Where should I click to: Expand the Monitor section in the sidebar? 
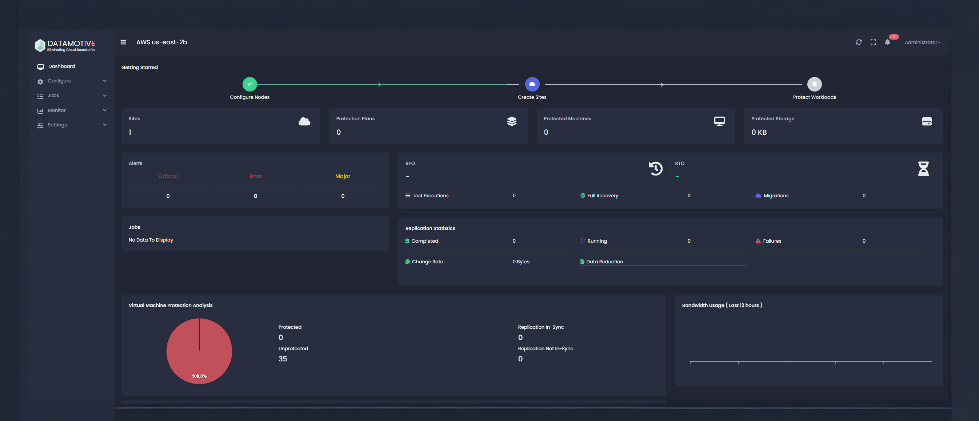point(56,110)
